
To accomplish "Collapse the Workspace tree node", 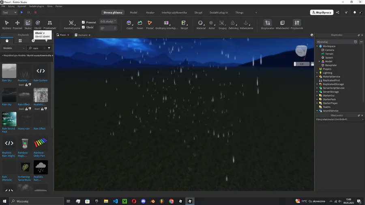I will [x=317, y=46].
